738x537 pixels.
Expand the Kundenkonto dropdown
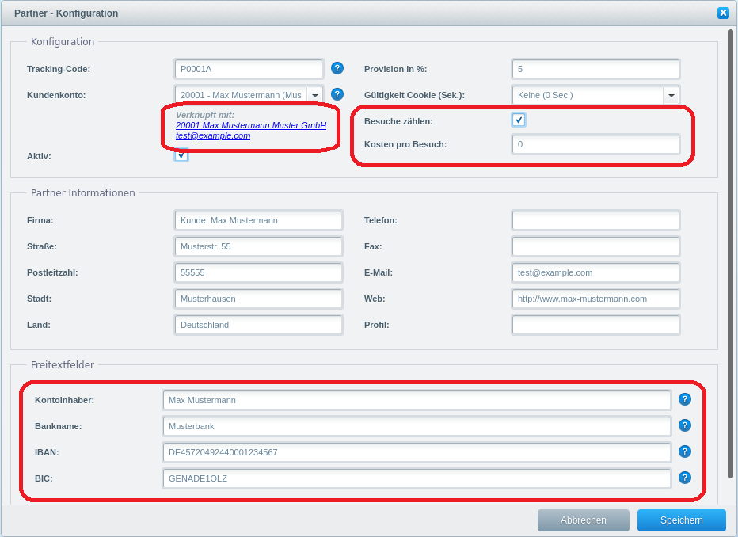314,95
